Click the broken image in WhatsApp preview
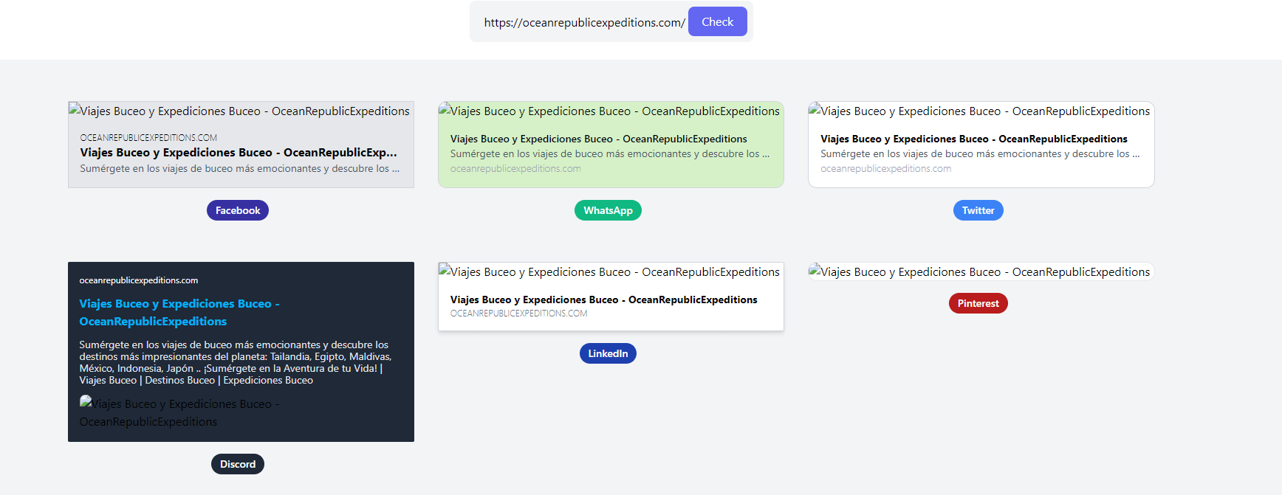 (x=610, y=111)
